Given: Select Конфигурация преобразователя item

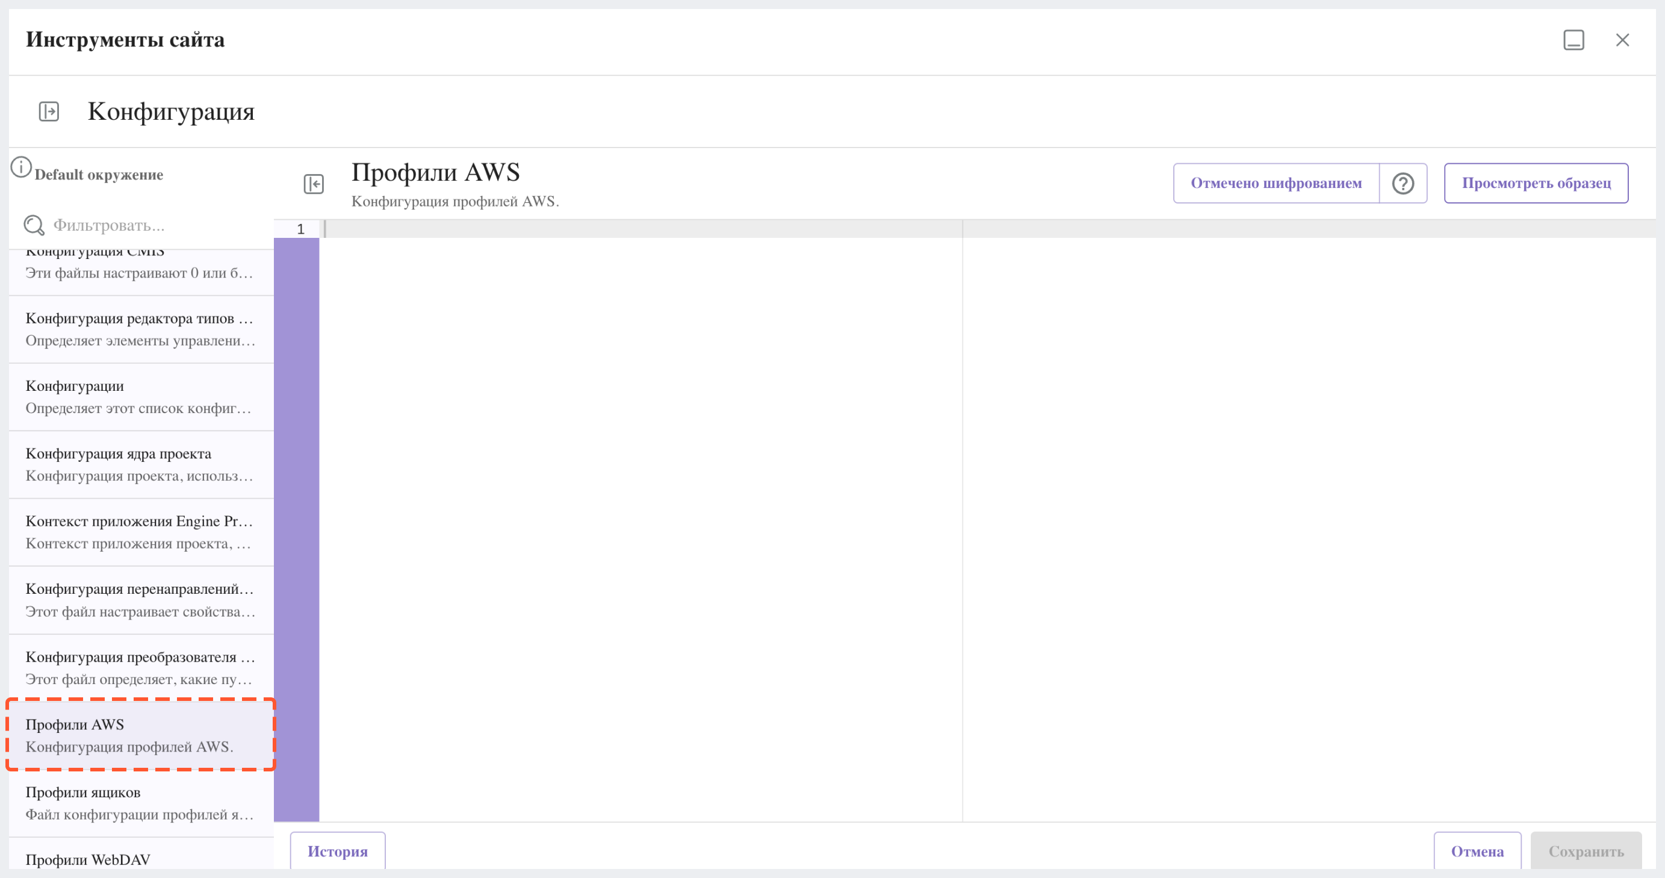Looking at the screenshot, I should pos(141,668).
